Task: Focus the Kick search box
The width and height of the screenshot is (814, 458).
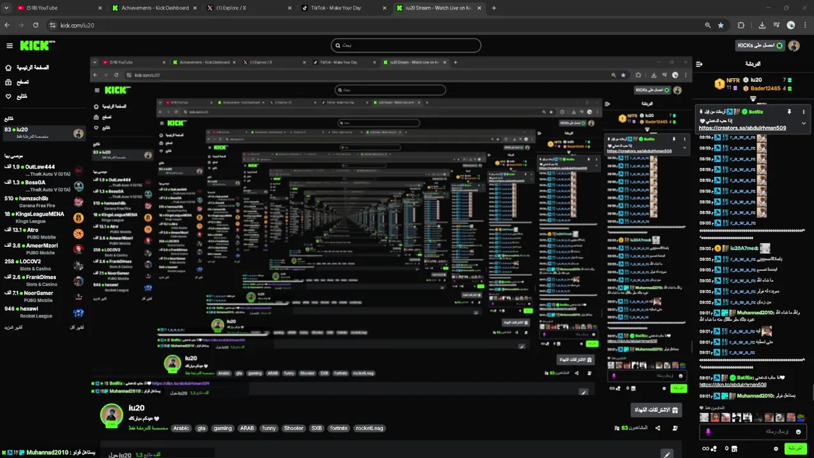Action: pyautogui.click(x=406, y=45)
